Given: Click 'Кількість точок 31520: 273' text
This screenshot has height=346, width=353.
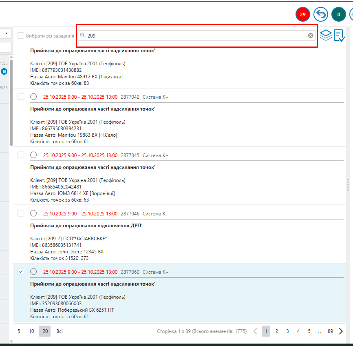Looking at the screenshot, I should 60,258.
